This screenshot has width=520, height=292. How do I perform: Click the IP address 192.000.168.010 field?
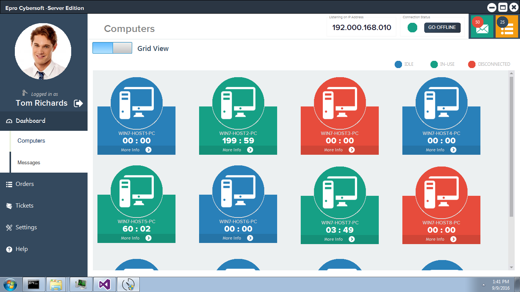362,27
